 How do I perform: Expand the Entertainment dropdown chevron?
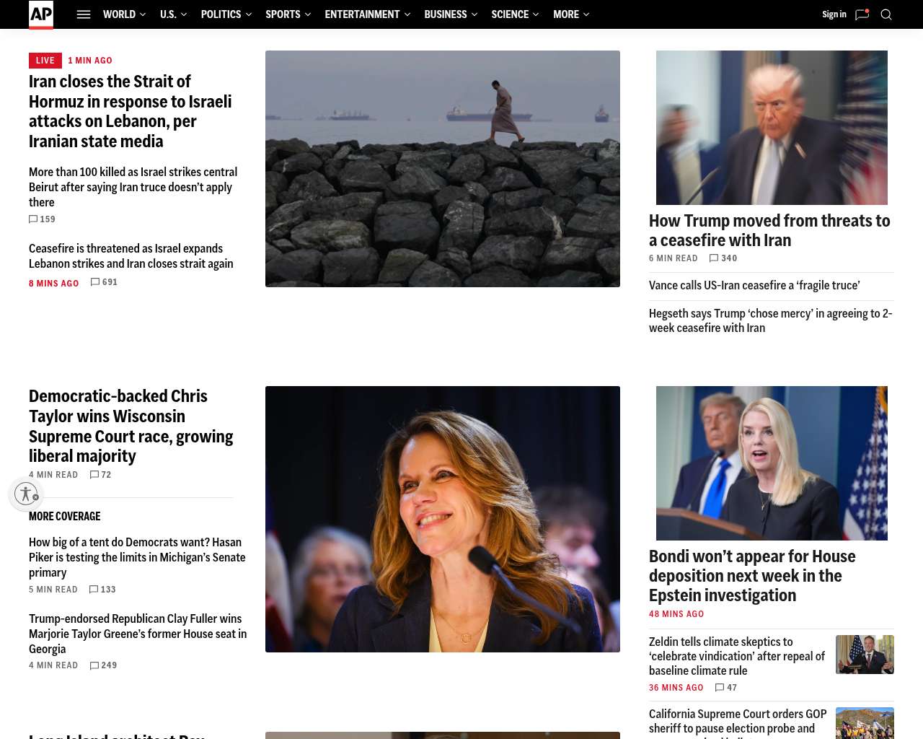tap(407, 14)
